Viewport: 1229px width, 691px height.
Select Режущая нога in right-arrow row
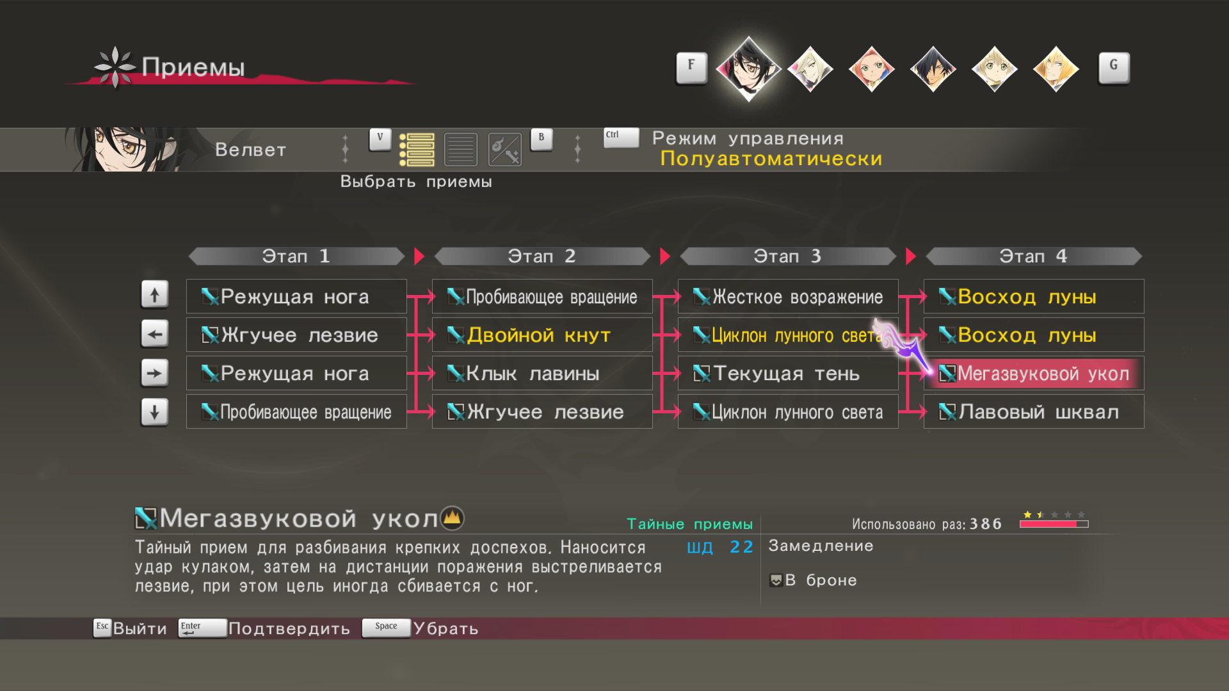[x=296, y=373]
